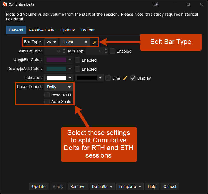The image size is (208, 194).
Task: Click the white Indicator color swatch
Action: (x=56, y=78)
